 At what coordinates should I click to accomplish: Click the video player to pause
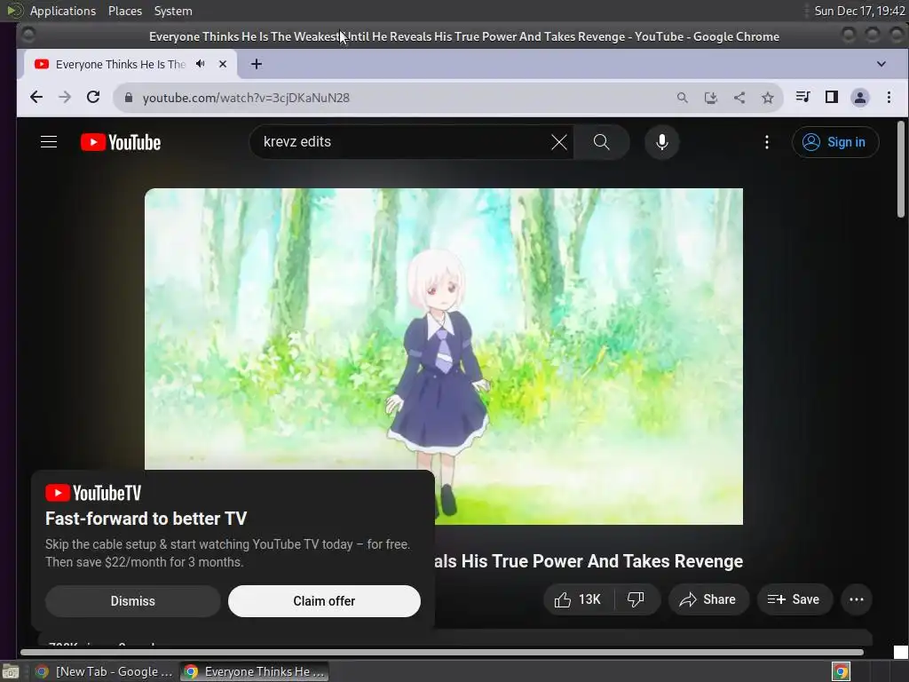(x=444, y=356)
